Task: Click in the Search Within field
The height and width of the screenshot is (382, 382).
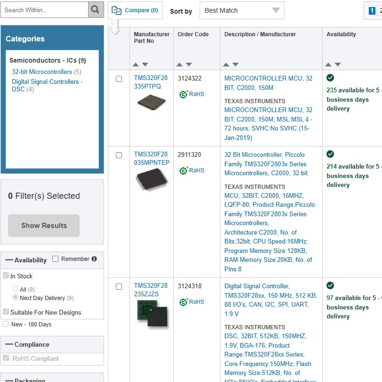Action: 44,10
